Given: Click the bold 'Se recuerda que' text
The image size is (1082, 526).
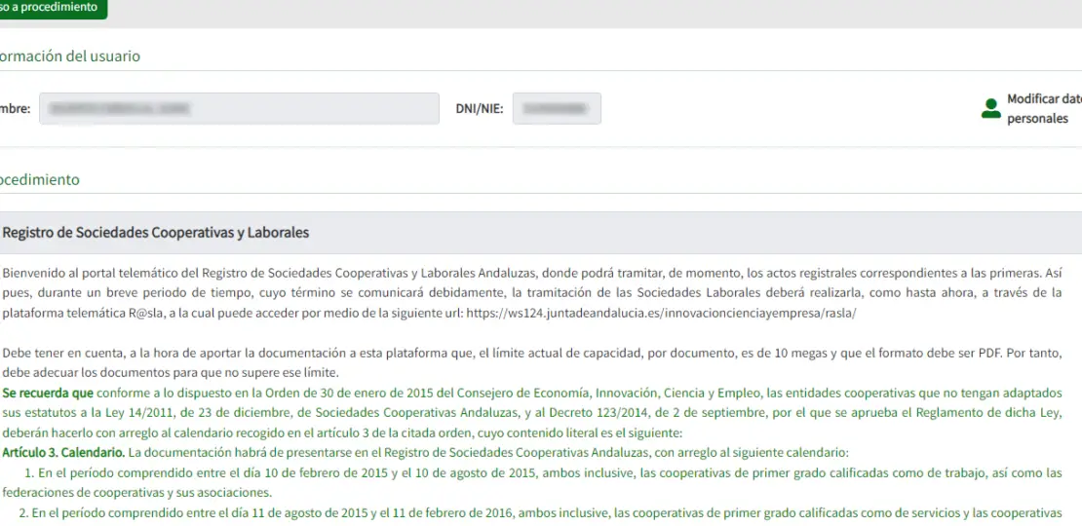Looking at the screenshot, I should [x=49, y=394].
